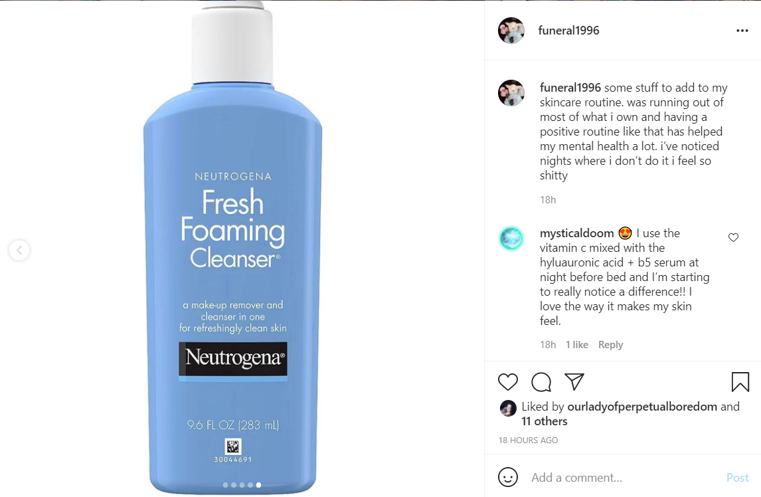Click the funeral1996 username in header
761x497 pixels.
[x=568, y=31]
